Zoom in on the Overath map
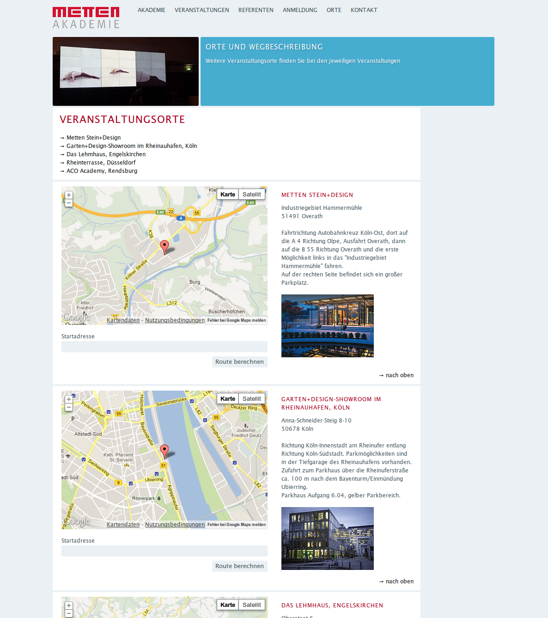 (69, 195)
